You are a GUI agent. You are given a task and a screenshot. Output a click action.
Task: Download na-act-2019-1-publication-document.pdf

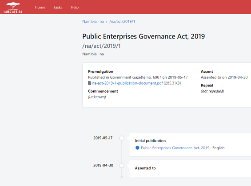click(127, 83)
